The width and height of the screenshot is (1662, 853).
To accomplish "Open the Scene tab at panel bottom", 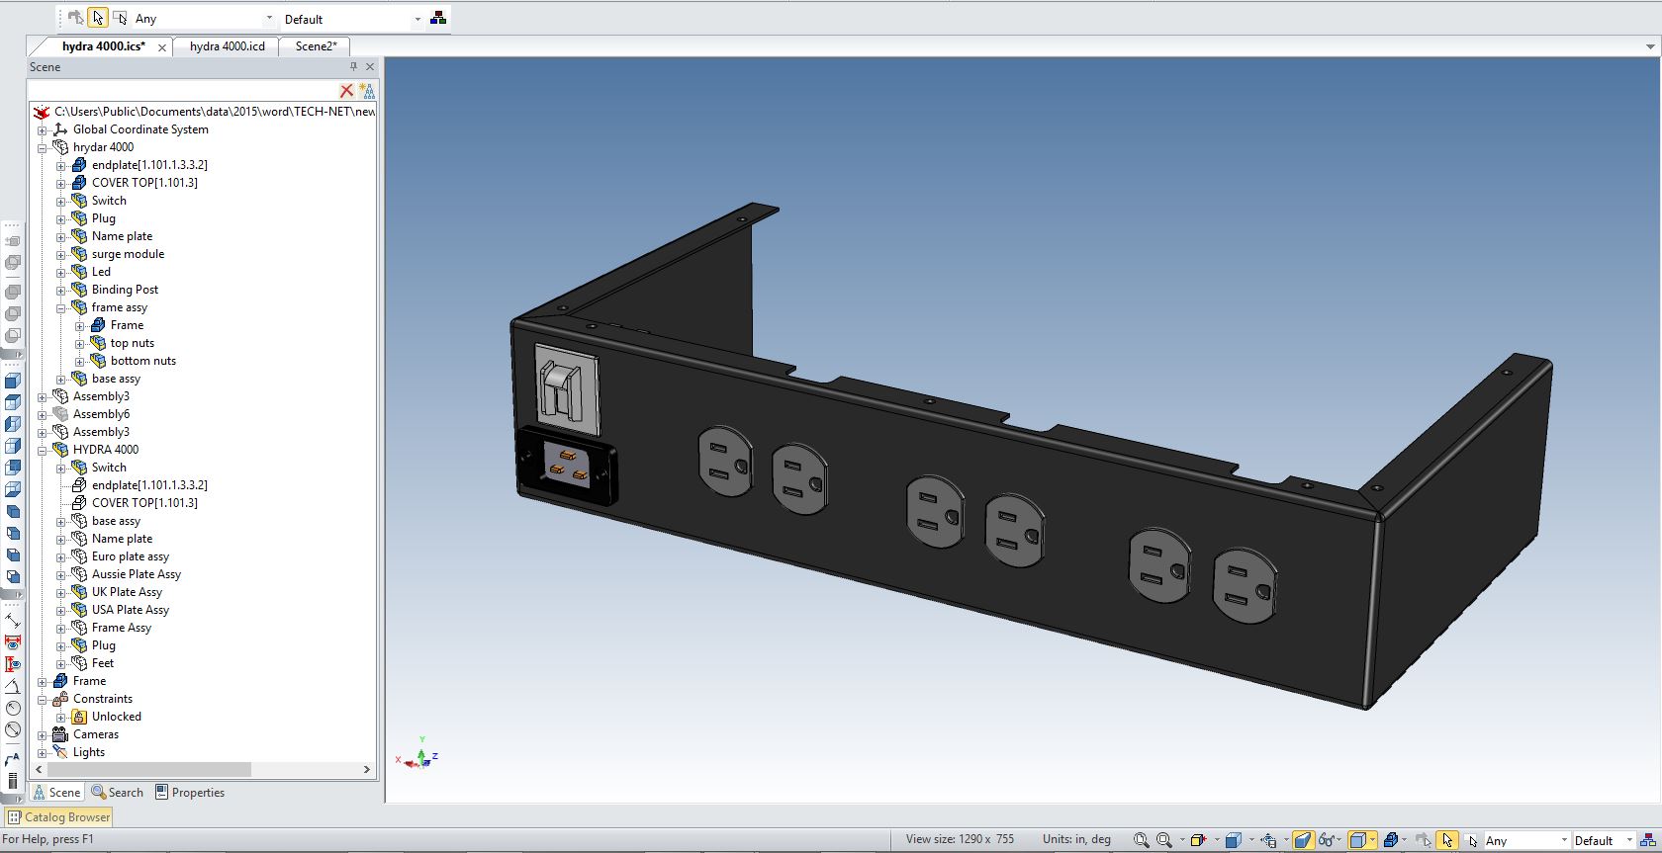I will (x=56, y=792).
